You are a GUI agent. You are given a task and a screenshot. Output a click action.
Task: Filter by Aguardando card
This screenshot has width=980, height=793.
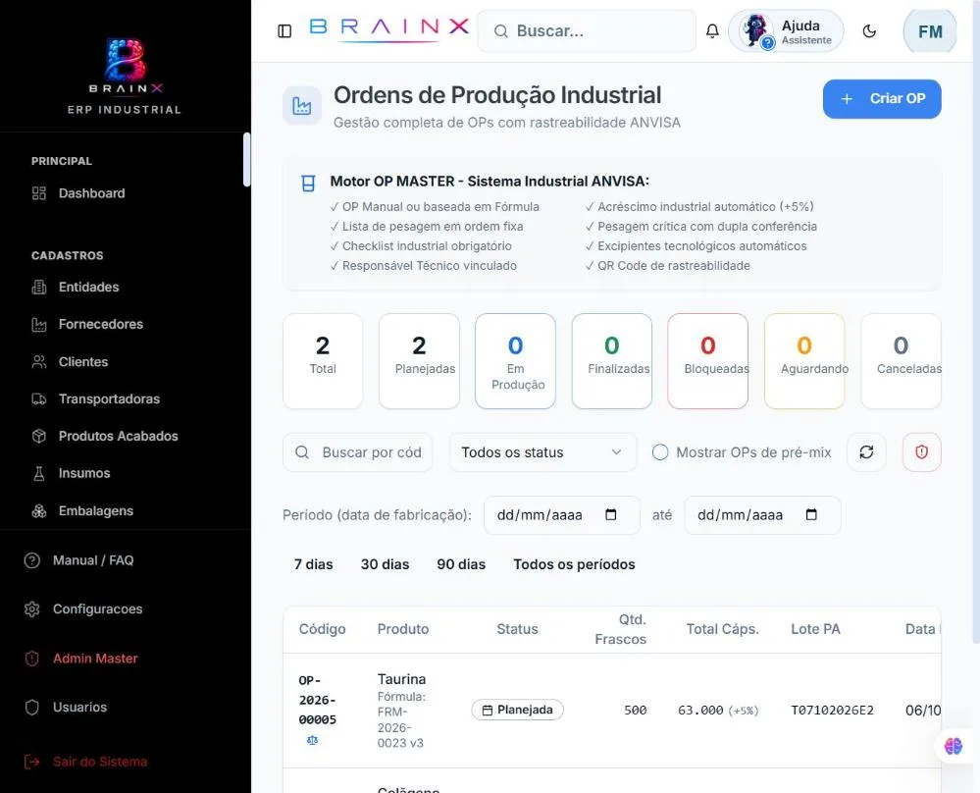click(x=804, y=361)
